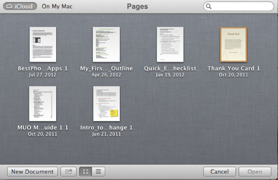Switch to icon grid view
This screenshot has height=180, width=278.
coord(85,172)
